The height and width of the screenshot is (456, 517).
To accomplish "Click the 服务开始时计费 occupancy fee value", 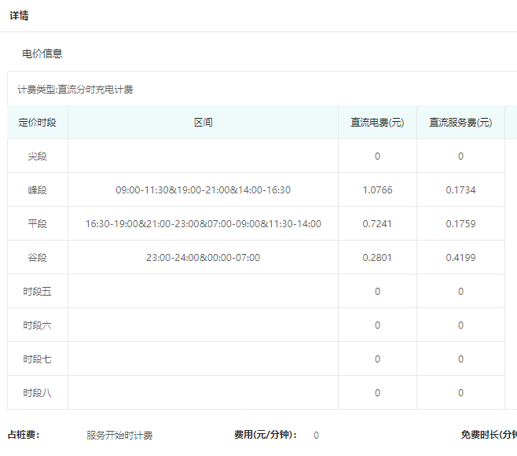I will coord(119,435).
